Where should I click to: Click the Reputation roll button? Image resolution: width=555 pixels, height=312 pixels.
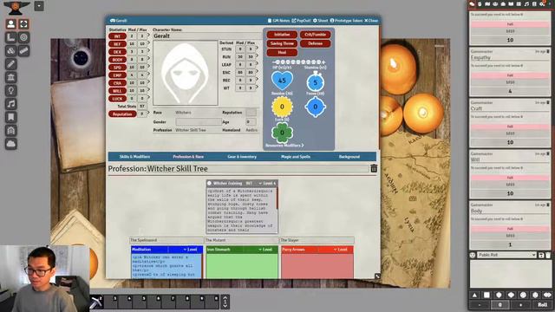point(122,114)
